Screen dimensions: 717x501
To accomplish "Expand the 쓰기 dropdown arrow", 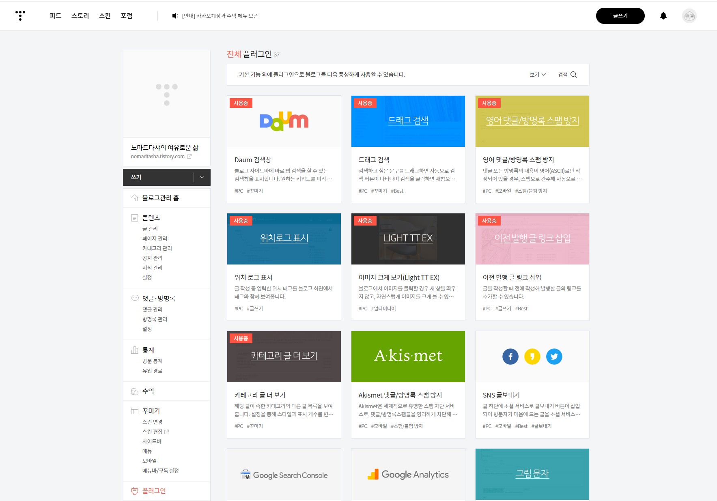I will [x=202, y=177].
